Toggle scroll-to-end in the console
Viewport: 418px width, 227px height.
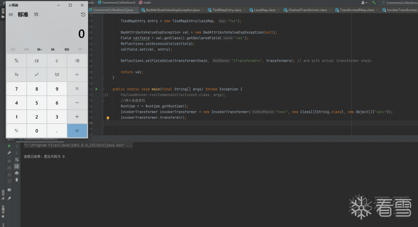[17, 166]
